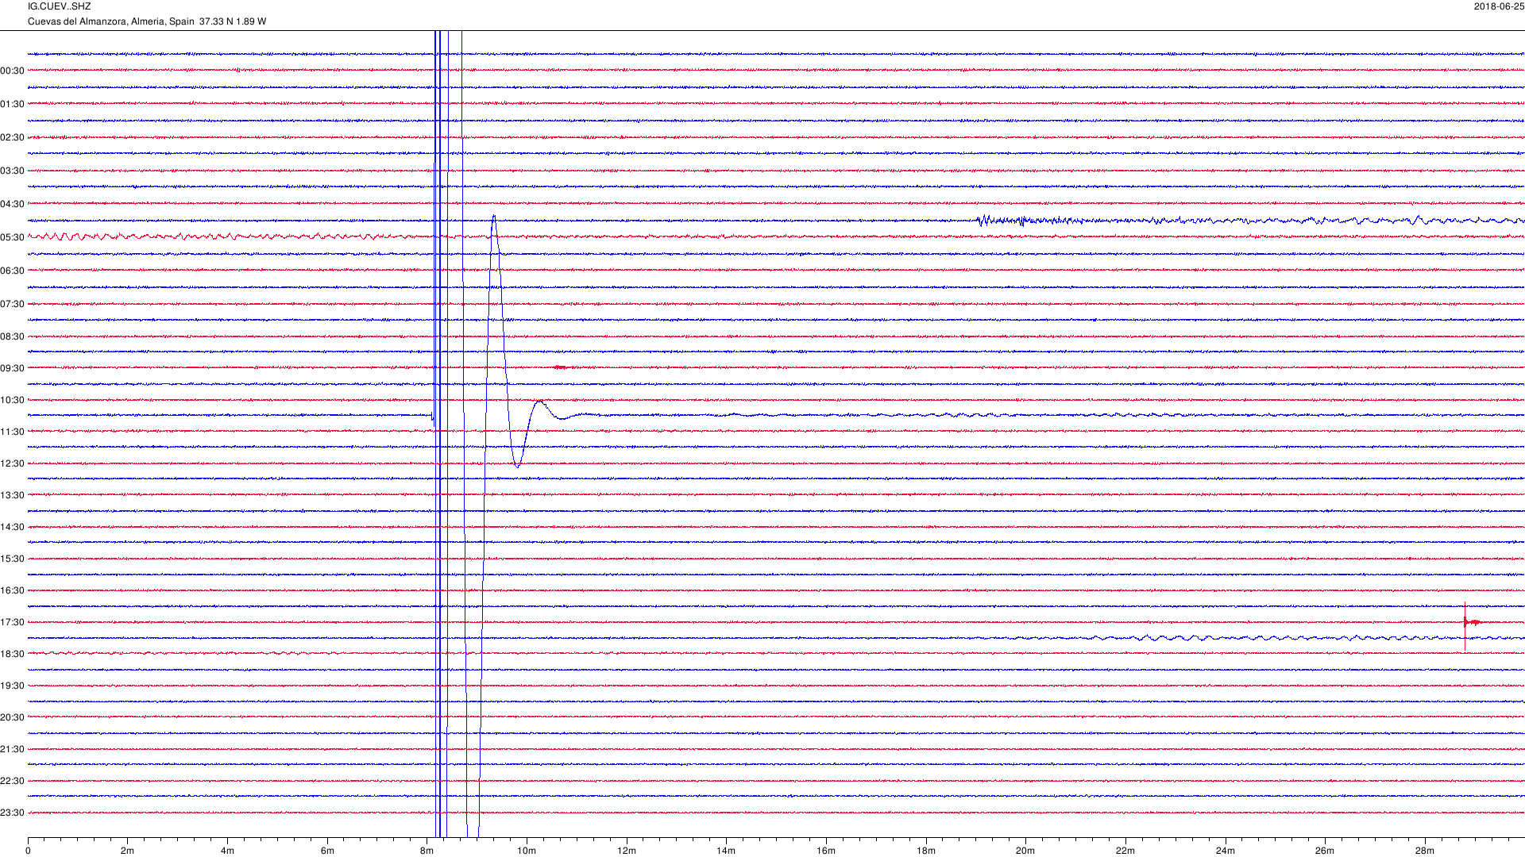Select the 20:30 time label
This screenshot has width=1525, height=857.
pyautogui.click(x=12, y=717)
